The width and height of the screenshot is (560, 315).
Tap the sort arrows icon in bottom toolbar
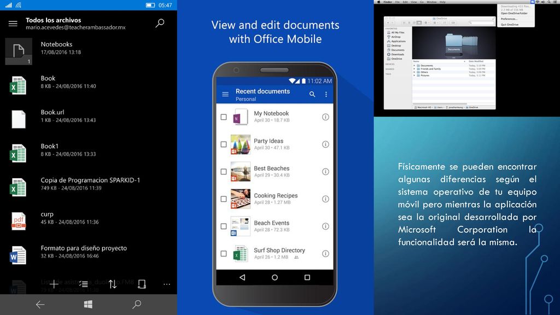(x=113, y=284)
